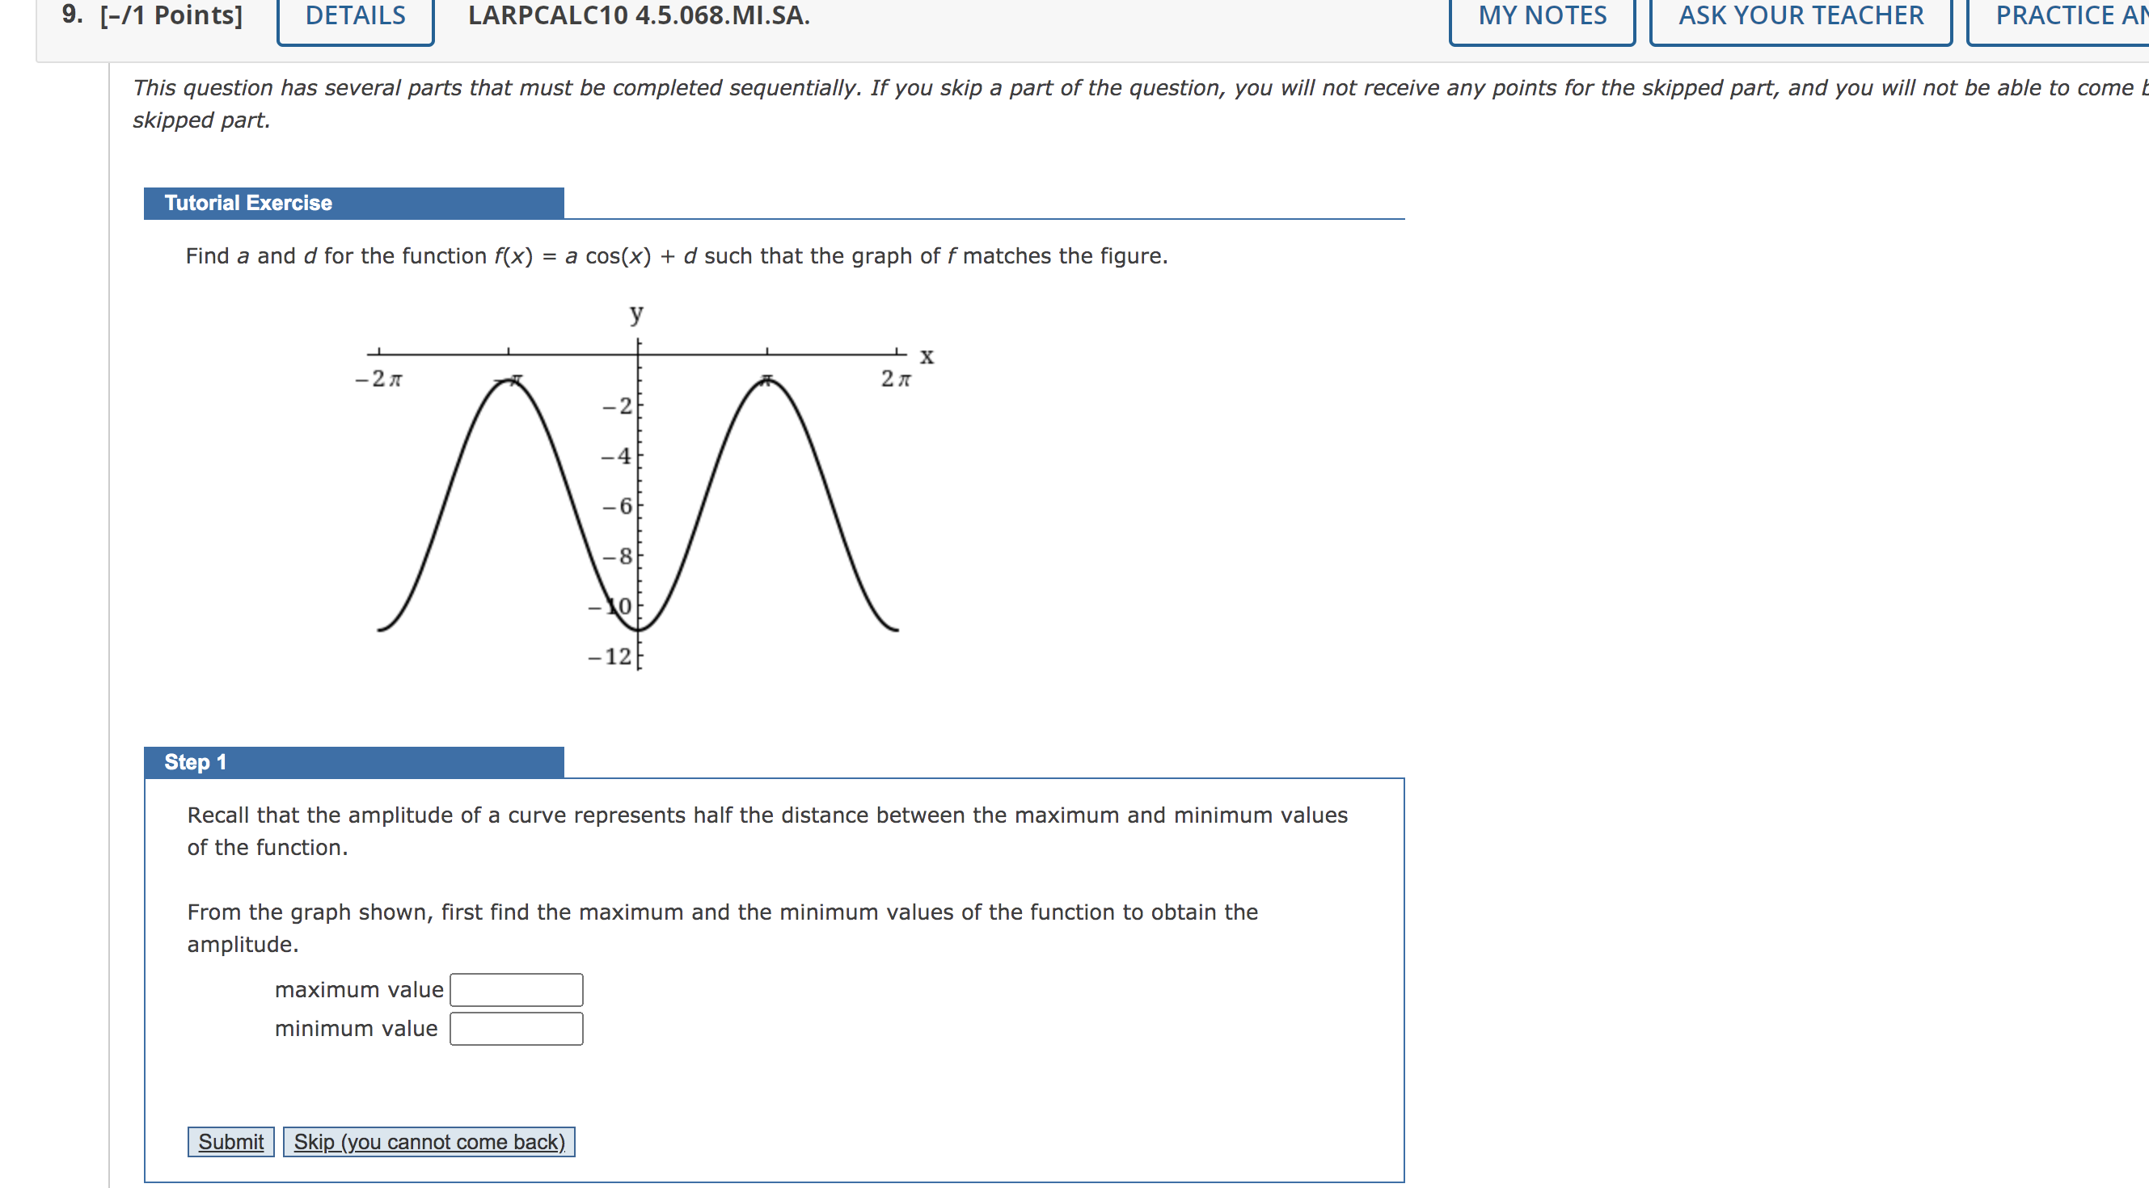Click inside the maximum value field
2149x1188 pixels.
(516, 989)
